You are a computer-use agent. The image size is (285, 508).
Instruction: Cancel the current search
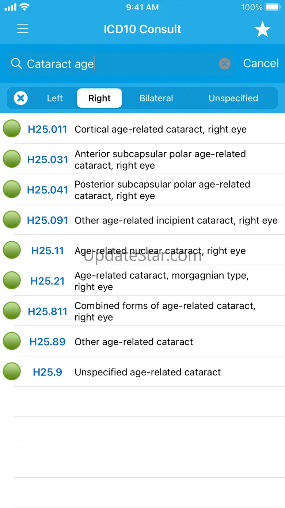point(261,63)
